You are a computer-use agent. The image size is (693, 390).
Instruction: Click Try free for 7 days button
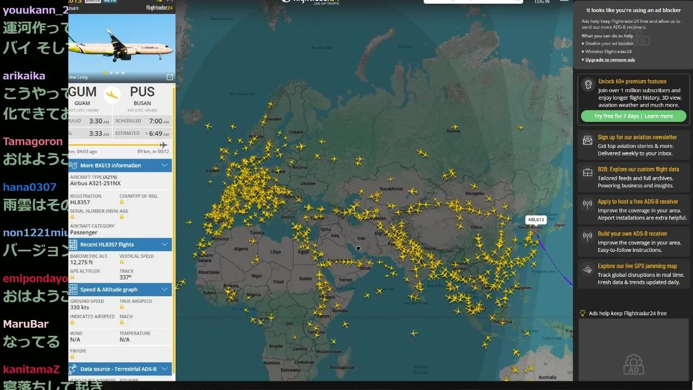point(633,116)
